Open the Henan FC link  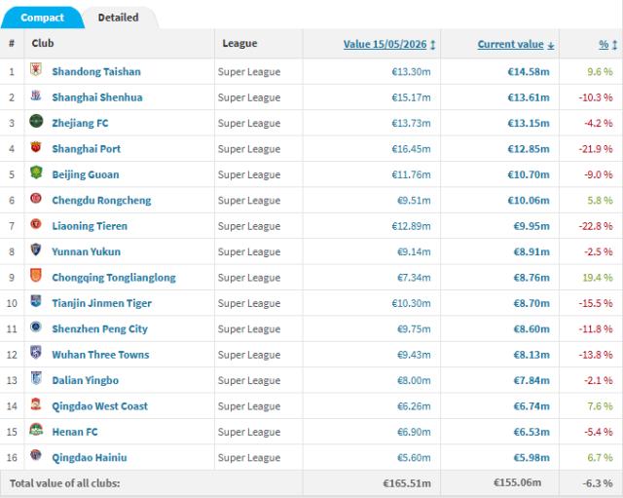tap(75, 432)
